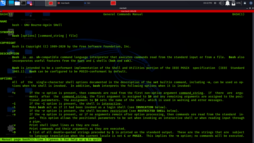Click the 'OPTIONS' section heading
Viewport: 254px width, 143px height.
(x=6, y=78)
